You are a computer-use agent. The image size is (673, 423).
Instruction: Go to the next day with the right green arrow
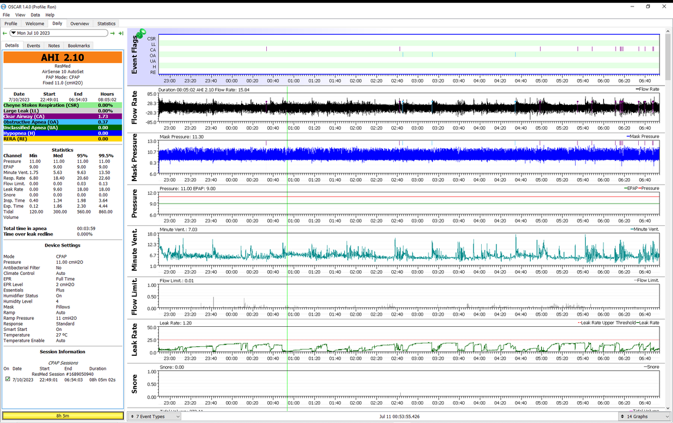[x=112, y=33]
